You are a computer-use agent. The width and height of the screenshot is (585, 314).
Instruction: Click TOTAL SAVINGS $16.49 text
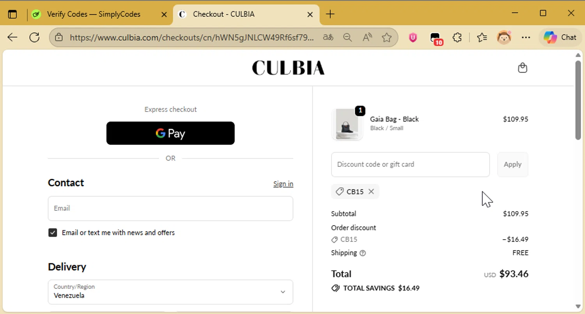click(x=381, y=288)
